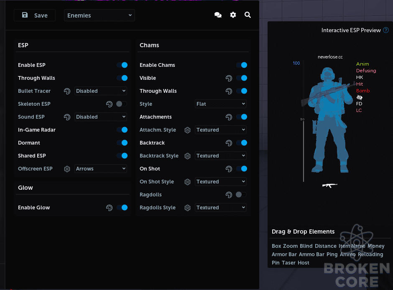Open the chat bubbles icon
This screenshot has height=290, width=393.
218,15
